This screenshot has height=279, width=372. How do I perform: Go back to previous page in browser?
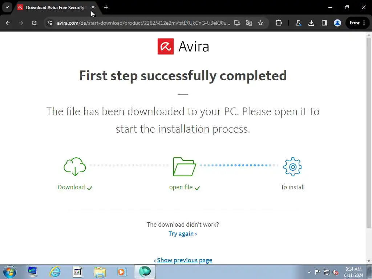click(8, 23)
